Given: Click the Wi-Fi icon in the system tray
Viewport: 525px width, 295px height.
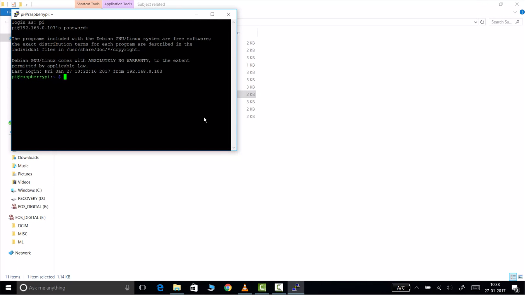Looking at the screenshot, I should tap(439, 288).
